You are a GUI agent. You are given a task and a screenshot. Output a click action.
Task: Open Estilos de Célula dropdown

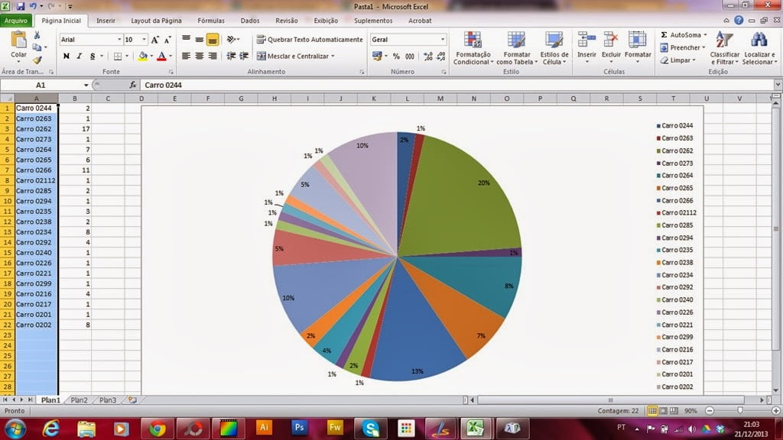[554, 48]
